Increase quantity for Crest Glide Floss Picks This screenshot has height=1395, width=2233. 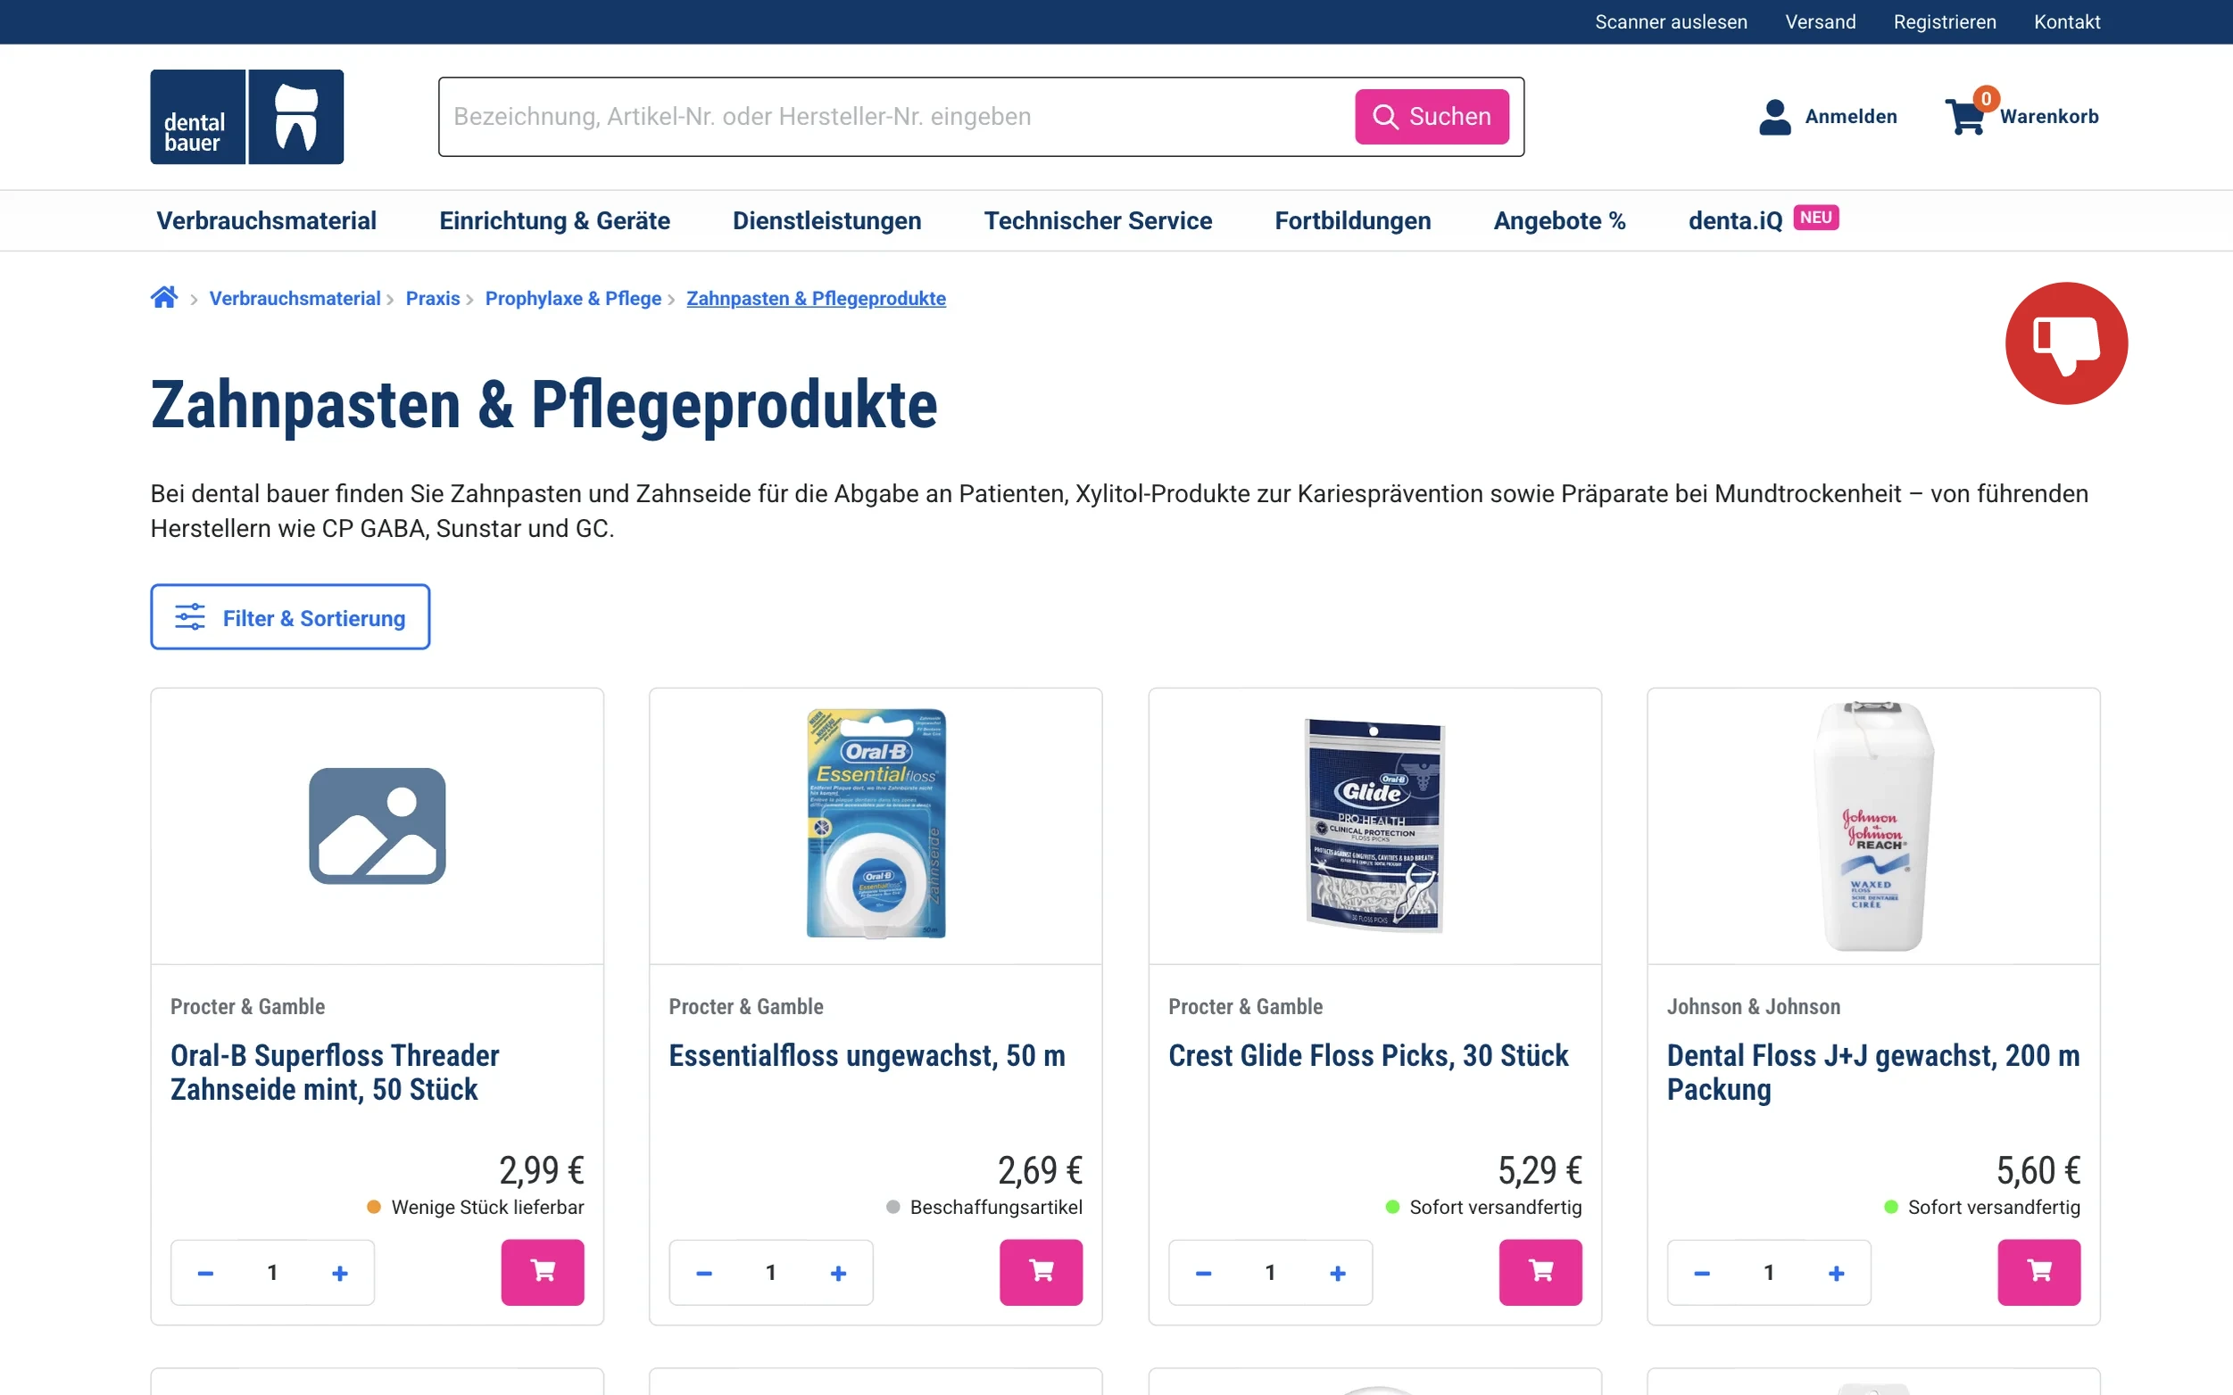point(1338,1273)
